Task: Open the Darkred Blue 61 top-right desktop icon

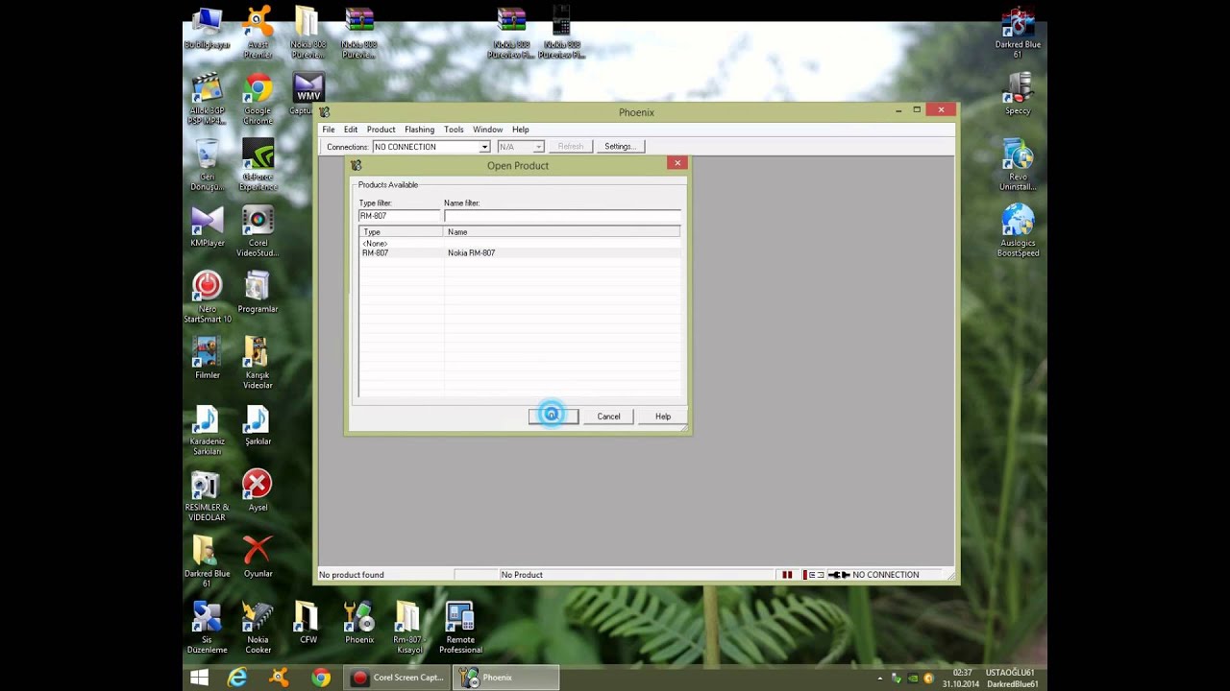Action: point(1018,33)
